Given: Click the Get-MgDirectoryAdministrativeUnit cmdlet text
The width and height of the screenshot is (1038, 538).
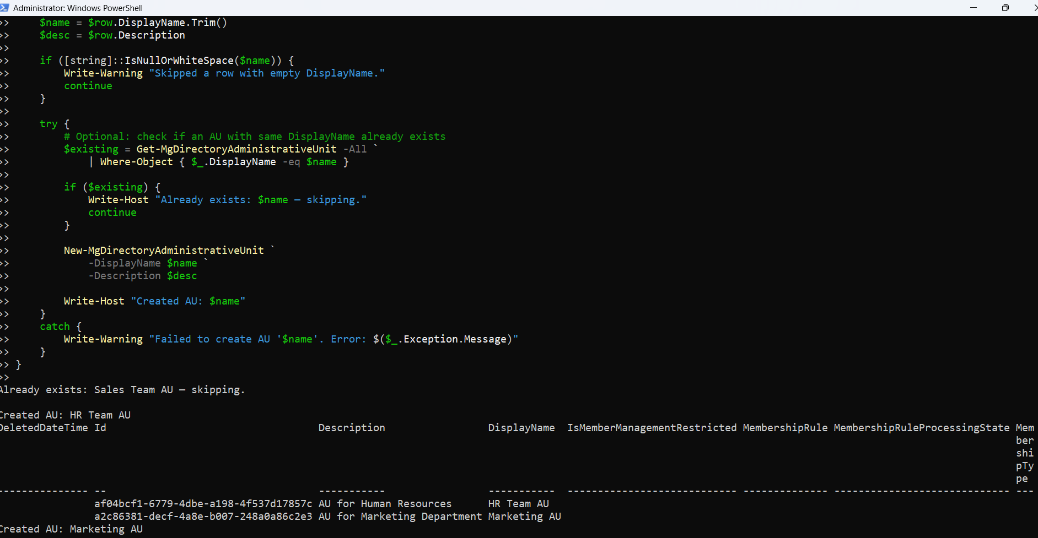Looking at the screenshot, I should (236, 149).
